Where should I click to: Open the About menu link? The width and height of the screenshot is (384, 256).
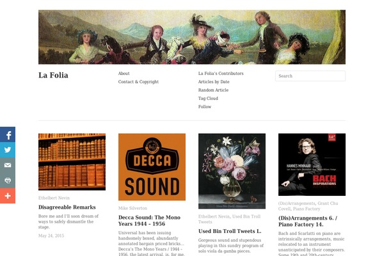[x=124, y=74]
